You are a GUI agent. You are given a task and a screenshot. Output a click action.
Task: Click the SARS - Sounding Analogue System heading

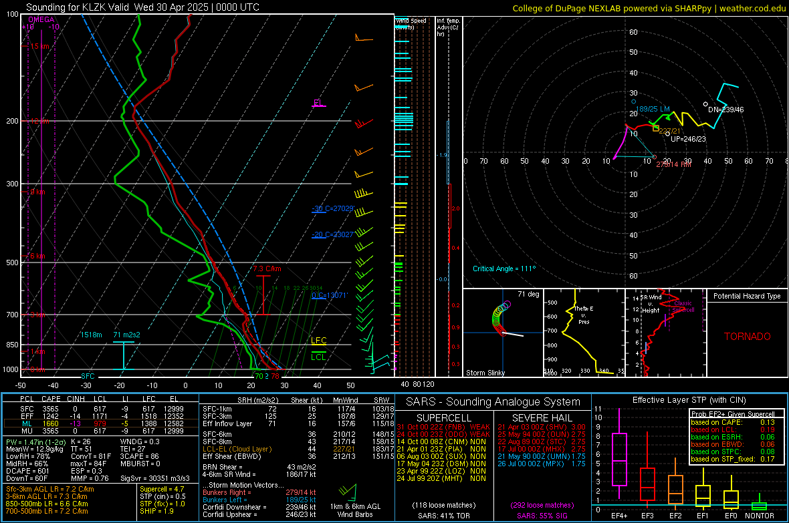tap(493, 402)
